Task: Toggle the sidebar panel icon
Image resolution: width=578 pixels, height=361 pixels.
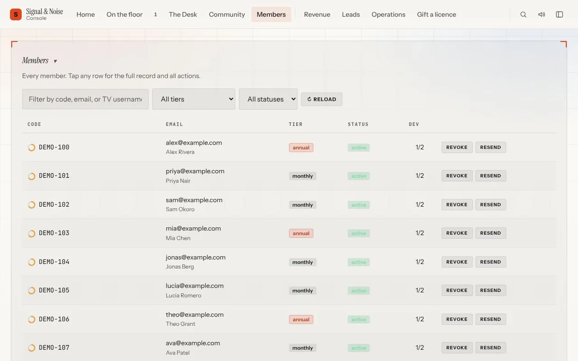Action: [559, 14]
